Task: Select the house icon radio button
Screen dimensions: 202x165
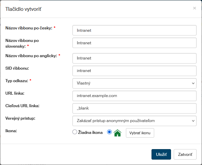Action: [109, 132]
